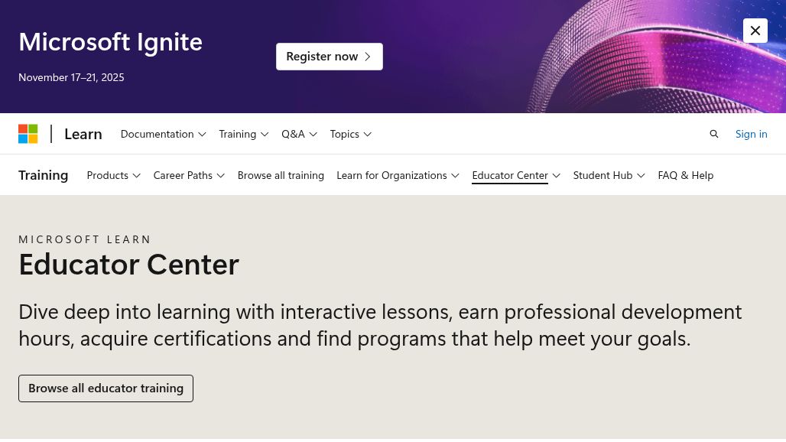This screenshot has width=786, height=442.
Task: Expand the Q&A dropdown
Action: pos(299,134)
